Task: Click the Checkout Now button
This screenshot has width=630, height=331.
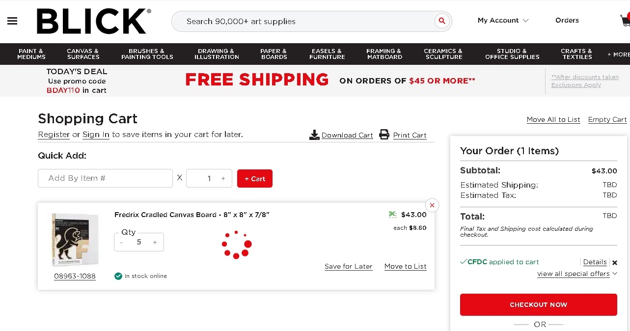Action: point(538,304)
